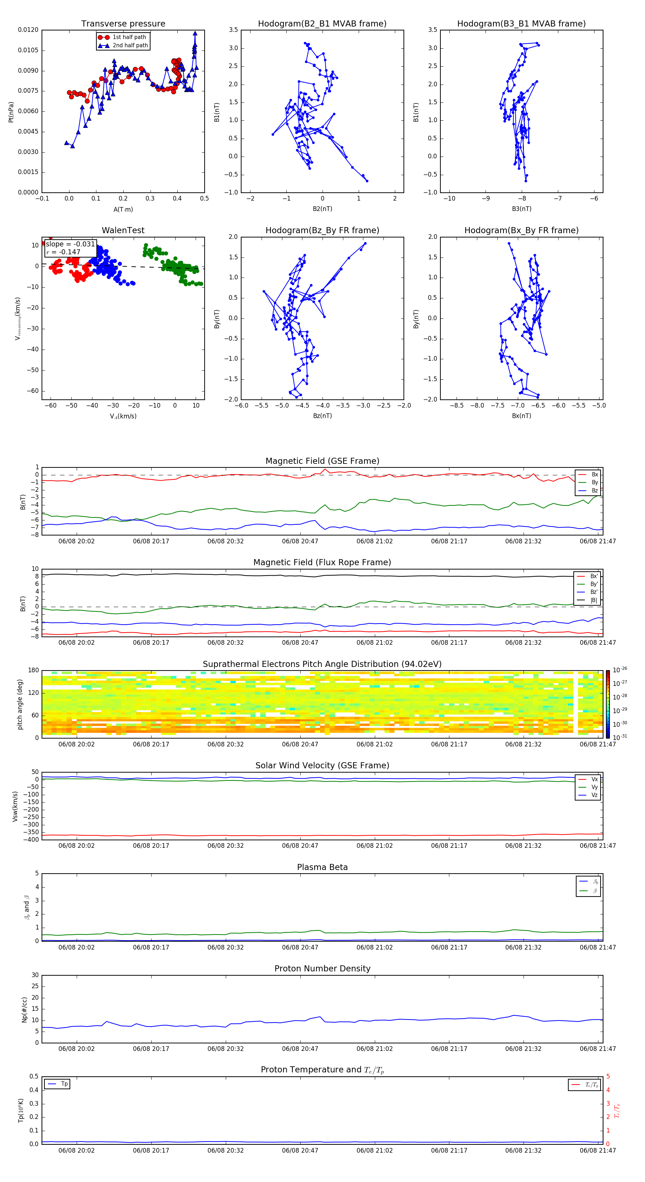This screenshot has width=645, height=1182.
Task: Click '06/08 20:02' tick under GSE plot
Action: 76,542
